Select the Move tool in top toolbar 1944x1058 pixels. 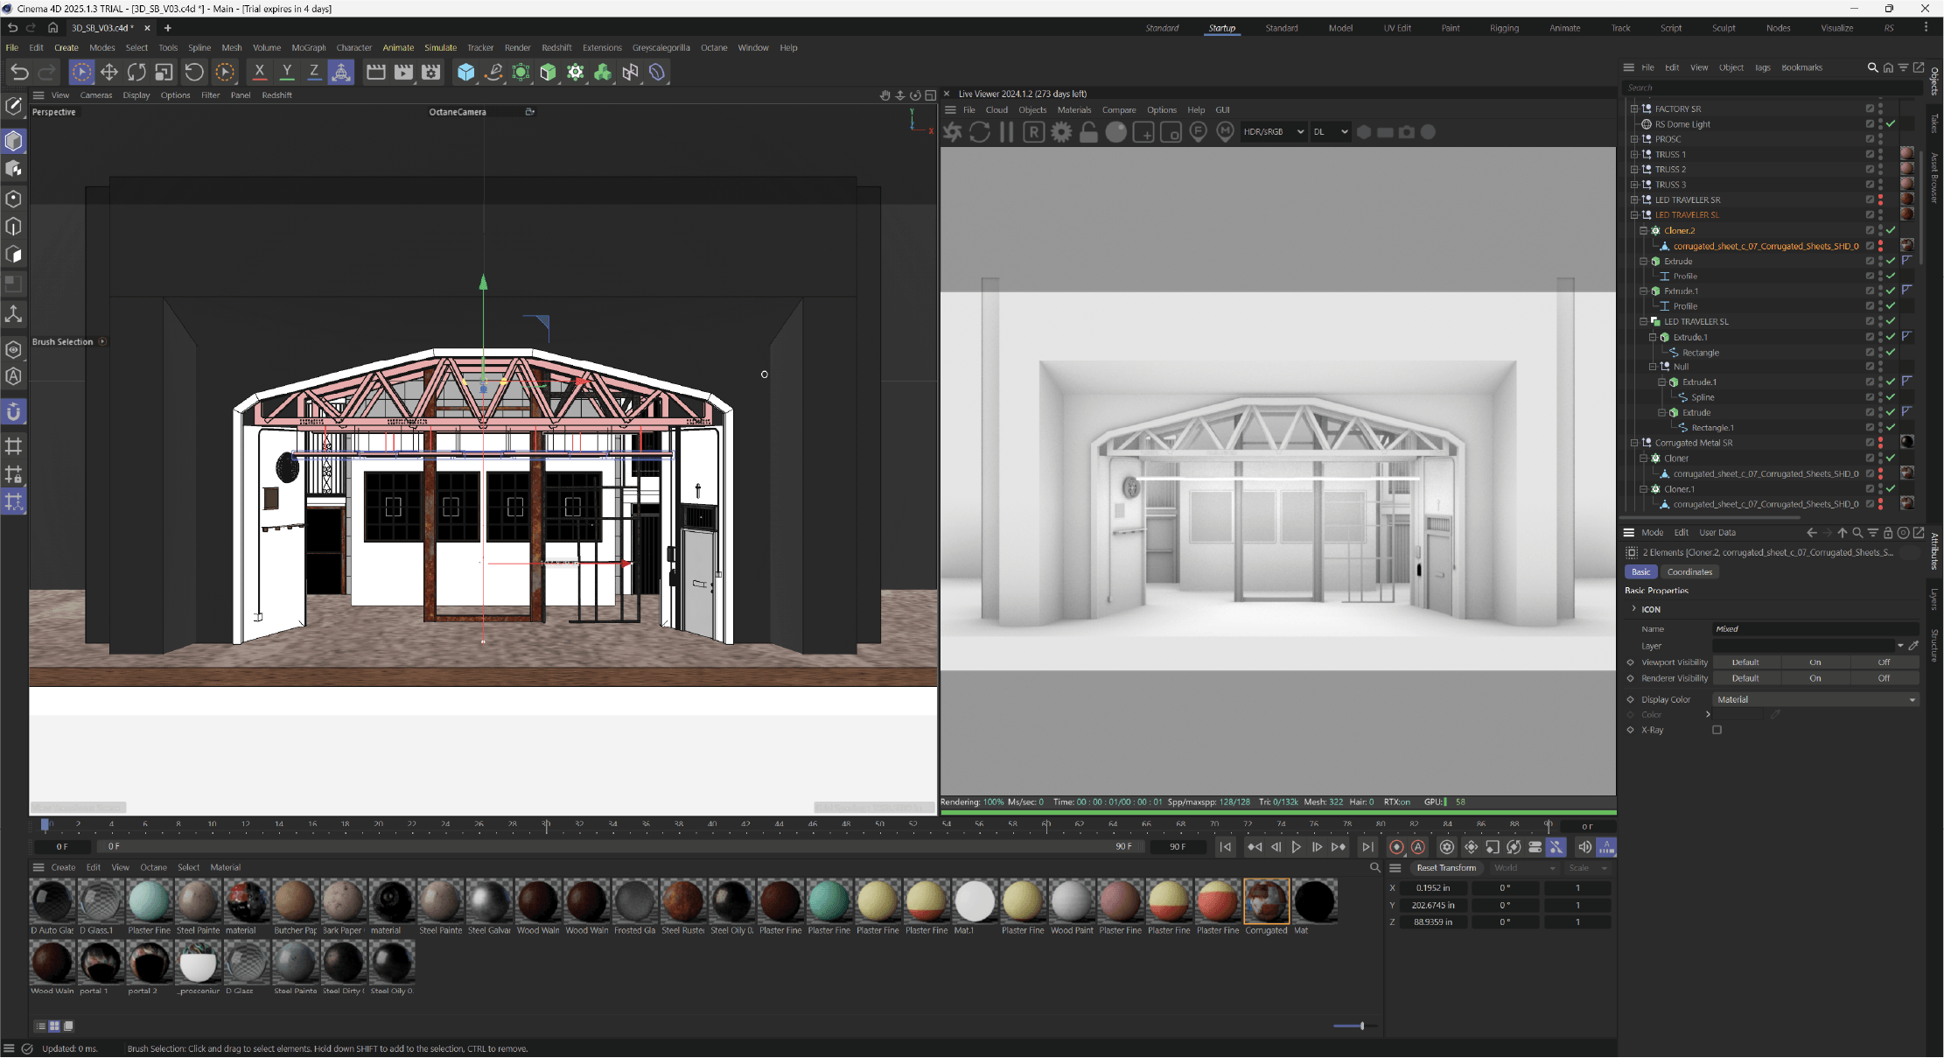[109, 73]
